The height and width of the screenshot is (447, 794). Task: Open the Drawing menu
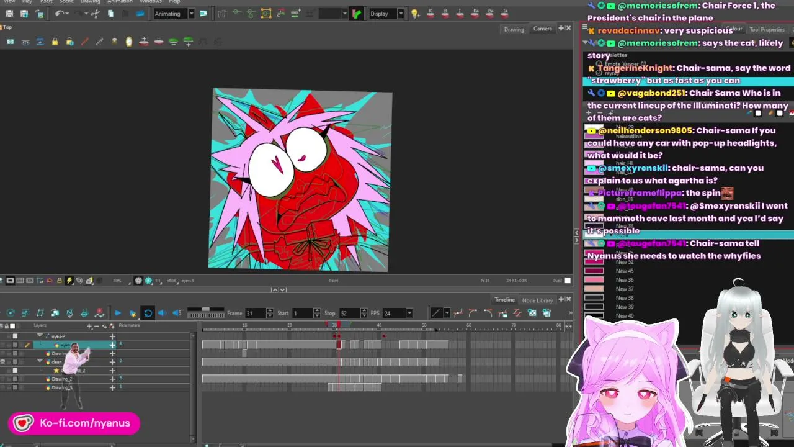coord(90,2)
